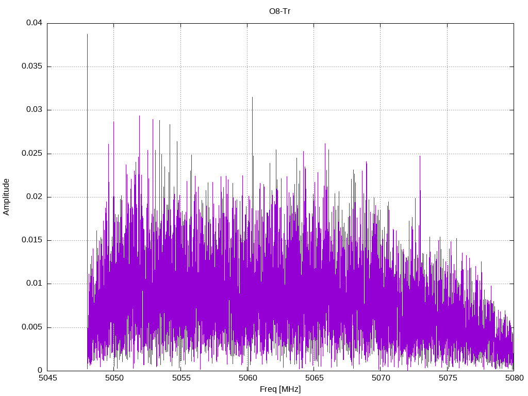Viewport: 528px width, 396px height.
Task: Click the 0.01 y-axis tick label
Action: pos(35,283)
